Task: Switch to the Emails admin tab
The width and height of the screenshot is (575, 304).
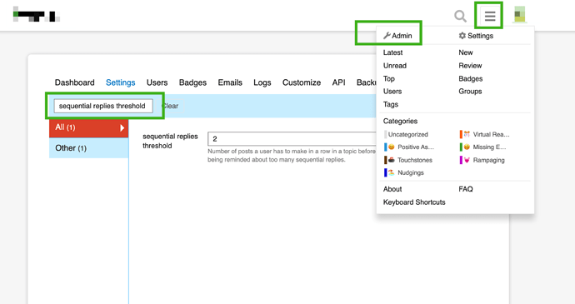Action: pyautogui.click(x=230, y=82)
